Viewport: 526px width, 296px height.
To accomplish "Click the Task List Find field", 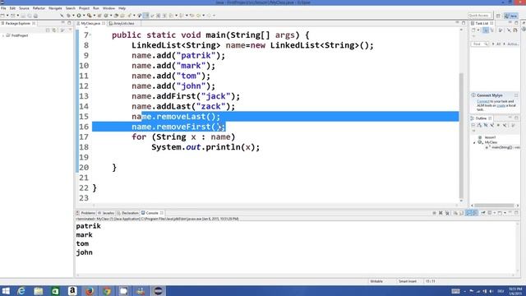I will [480, 44].
